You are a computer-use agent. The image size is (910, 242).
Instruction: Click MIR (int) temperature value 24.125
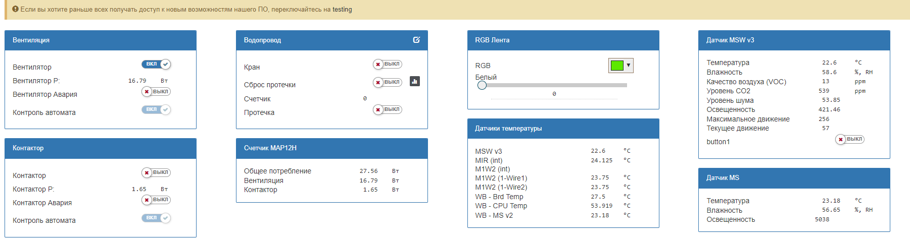(602, 160)
